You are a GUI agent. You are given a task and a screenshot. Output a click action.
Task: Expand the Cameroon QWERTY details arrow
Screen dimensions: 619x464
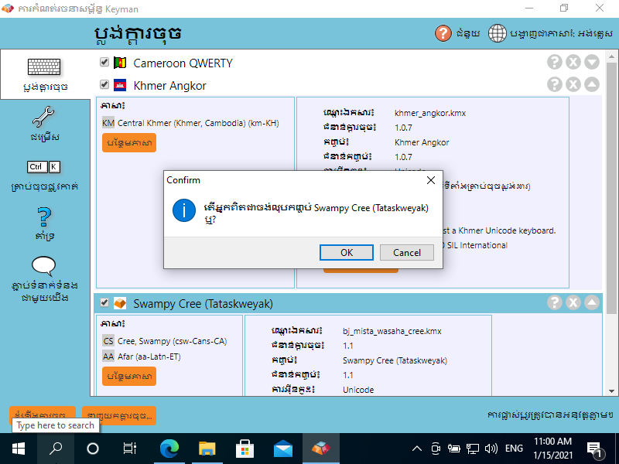click(x=592, y=62)
